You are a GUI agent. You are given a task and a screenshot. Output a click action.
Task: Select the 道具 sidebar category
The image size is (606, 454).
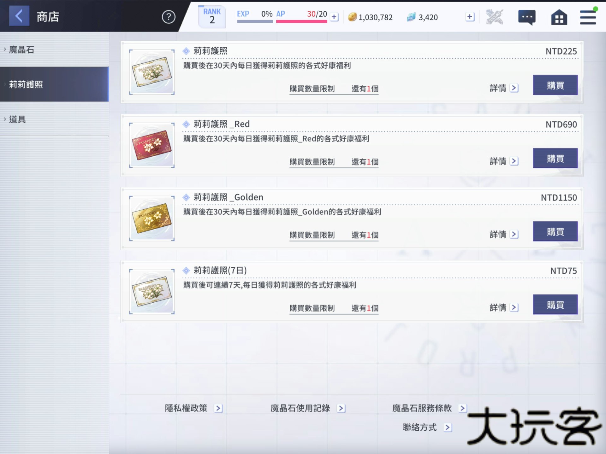click(54, 119)
